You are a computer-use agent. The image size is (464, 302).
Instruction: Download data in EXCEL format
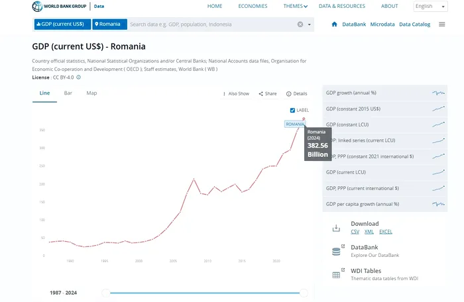click(x=386, y=232)
